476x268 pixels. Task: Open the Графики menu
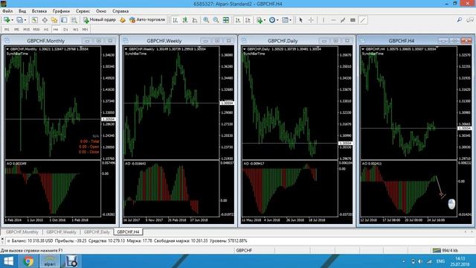(x=61, y=11)
